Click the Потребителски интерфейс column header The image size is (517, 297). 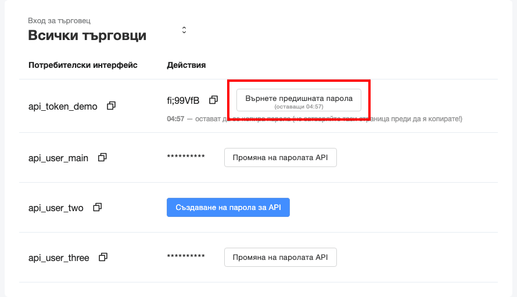[x=83, y=65]
